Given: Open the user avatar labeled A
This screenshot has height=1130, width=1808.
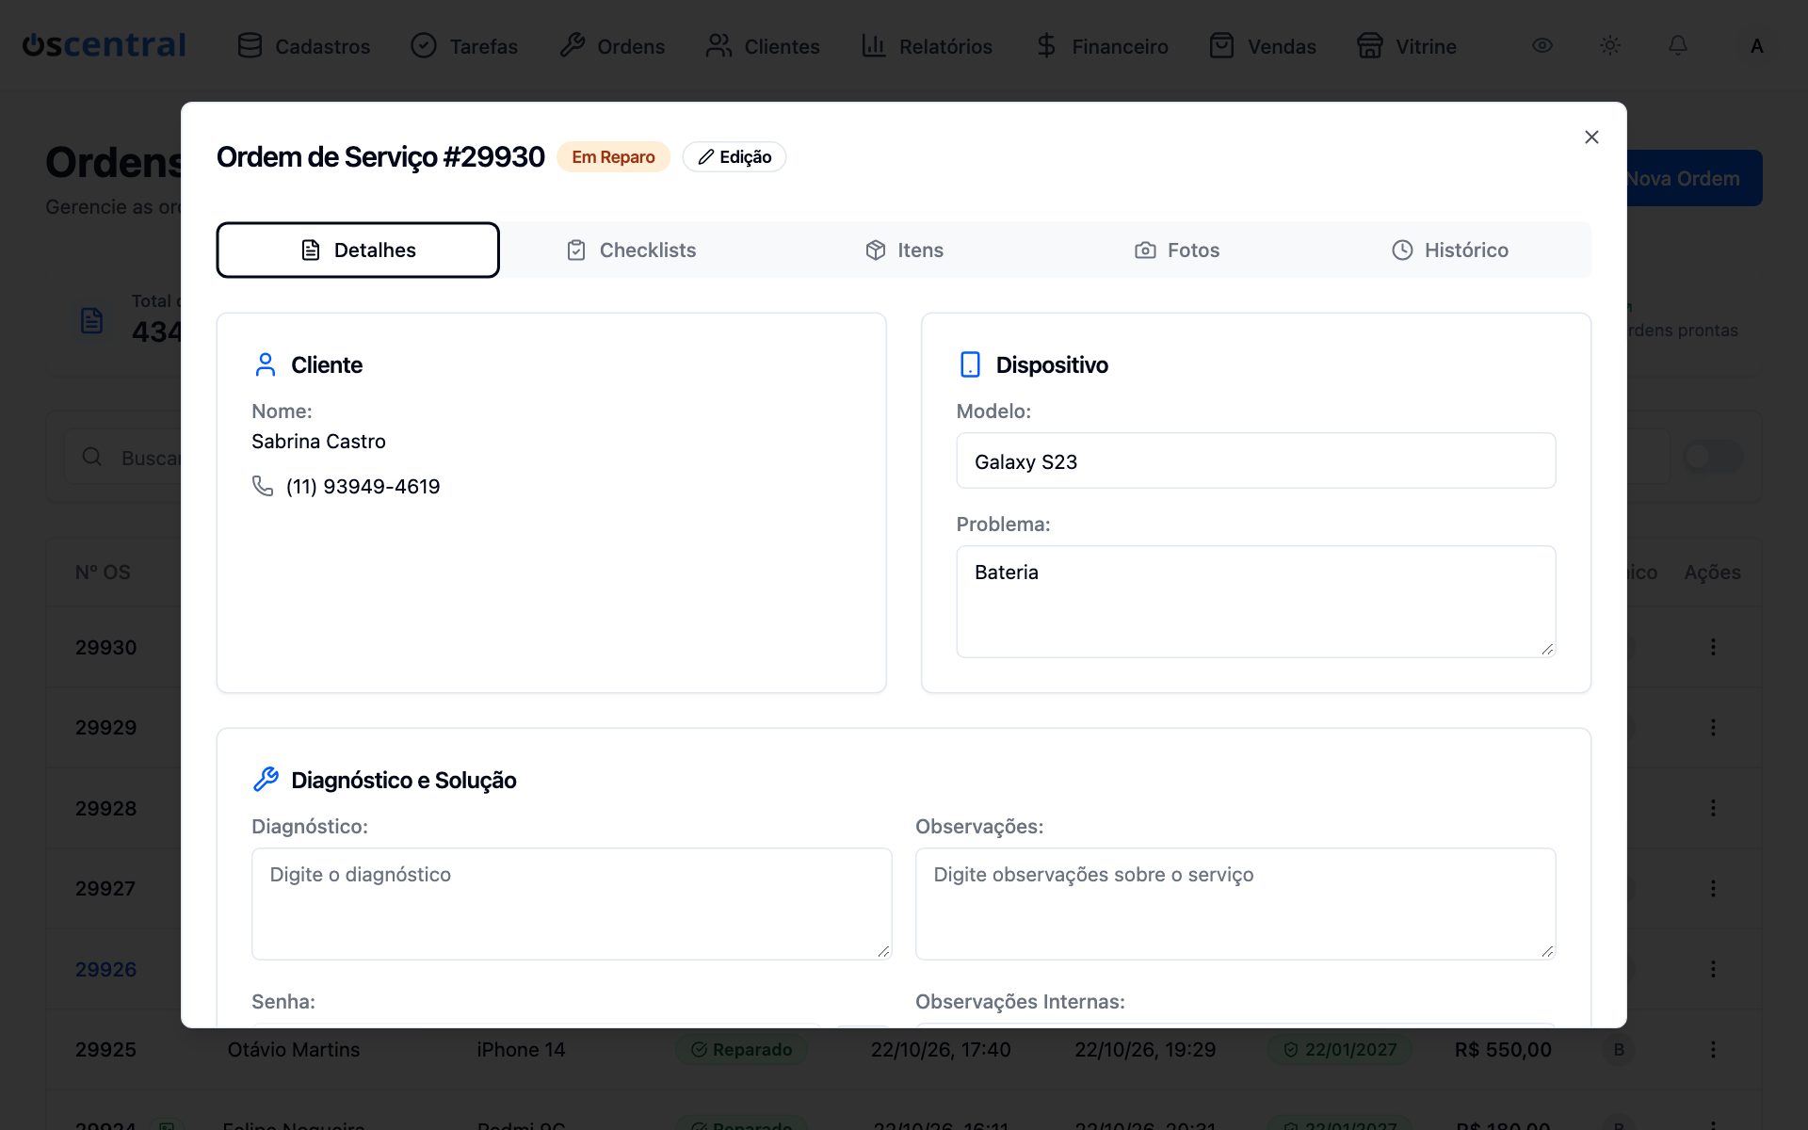Looking at the screenshot, I should tap(1756, 46).
